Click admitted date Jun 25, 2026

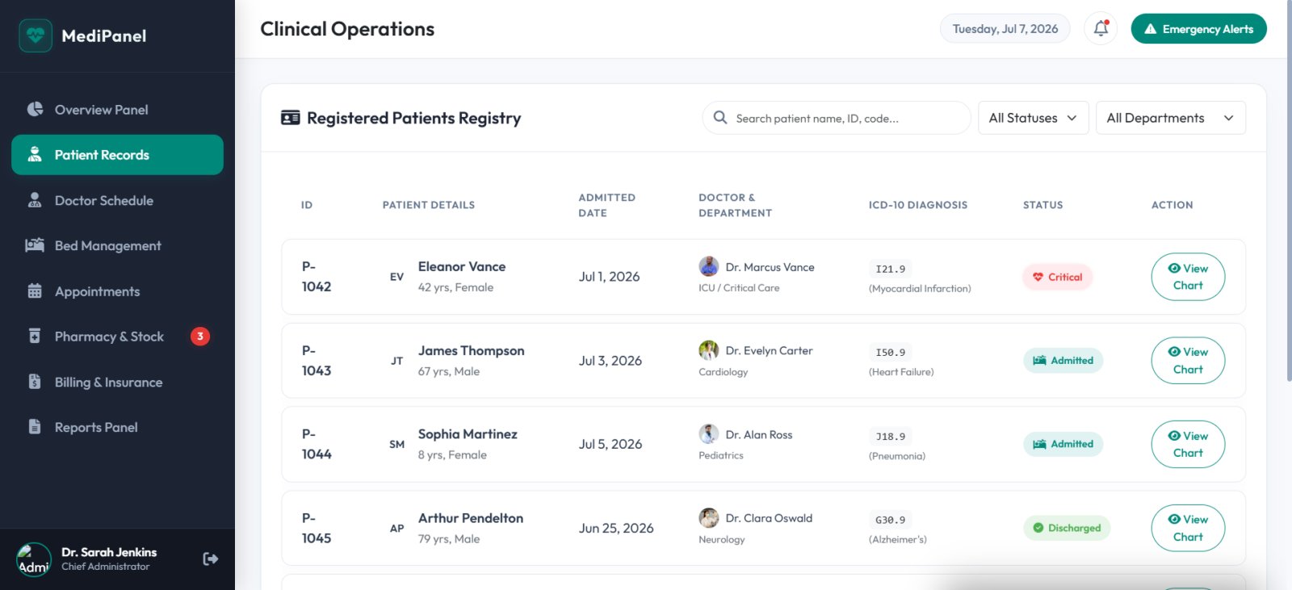point(616,529)
